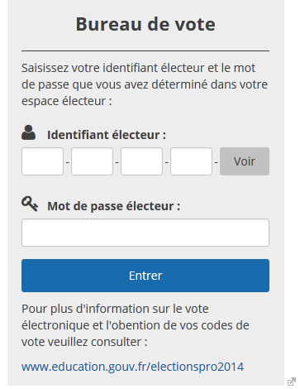Activate the fourth Identifiant électeur box
Screen dimensions: 300x389
191,161
